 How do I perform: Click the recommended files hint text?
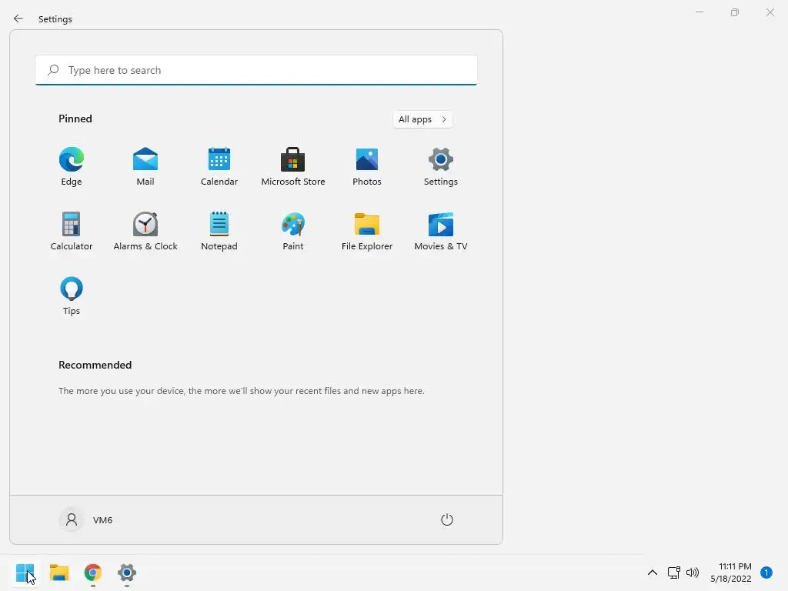(x=241, y=390)
